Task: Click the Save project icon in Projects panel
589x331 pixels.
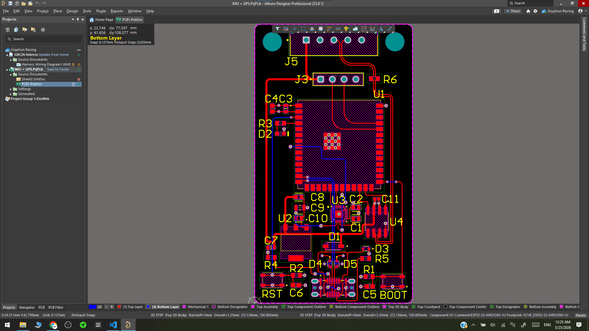Action: point(8,30)
